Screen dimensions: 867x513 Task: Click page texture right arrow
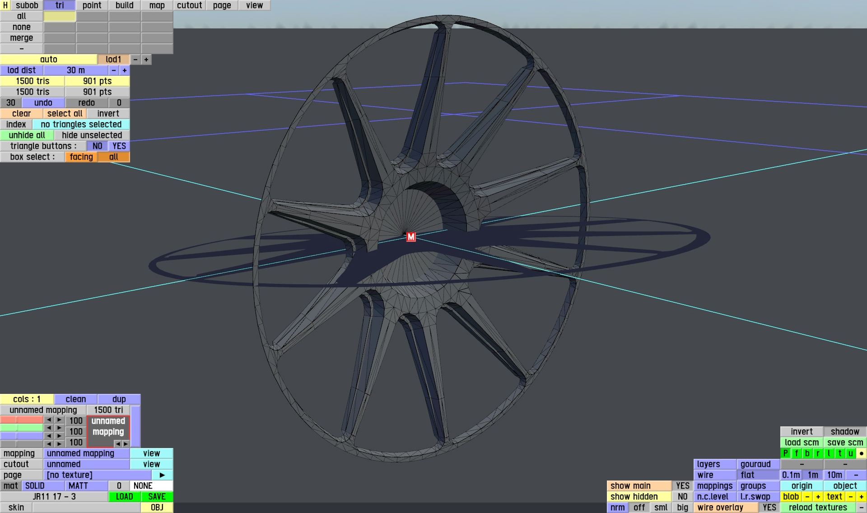pos(162,475)
